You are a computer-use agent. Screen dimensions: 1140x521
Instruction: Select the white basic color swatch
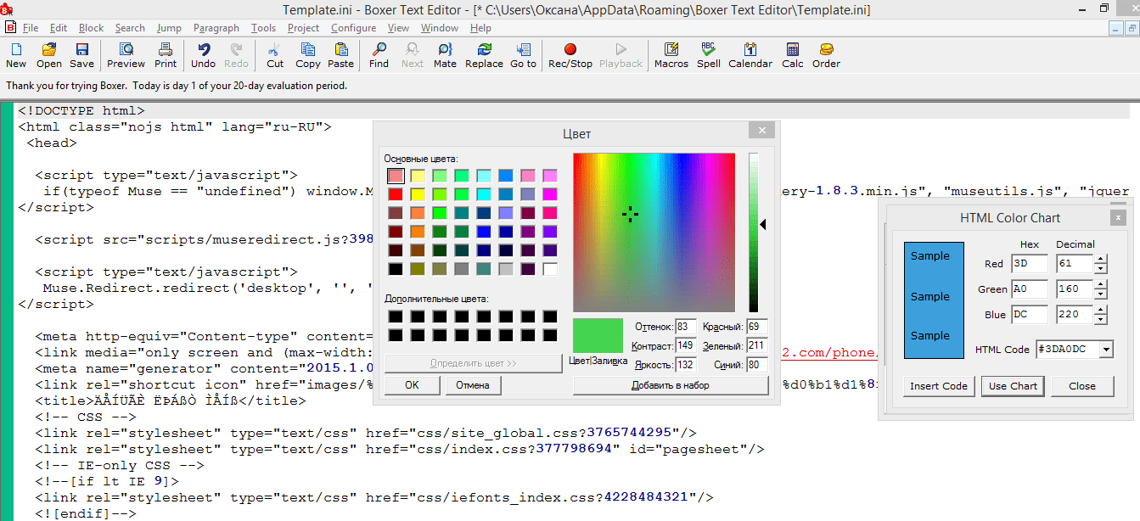click(x=550, y=269)
